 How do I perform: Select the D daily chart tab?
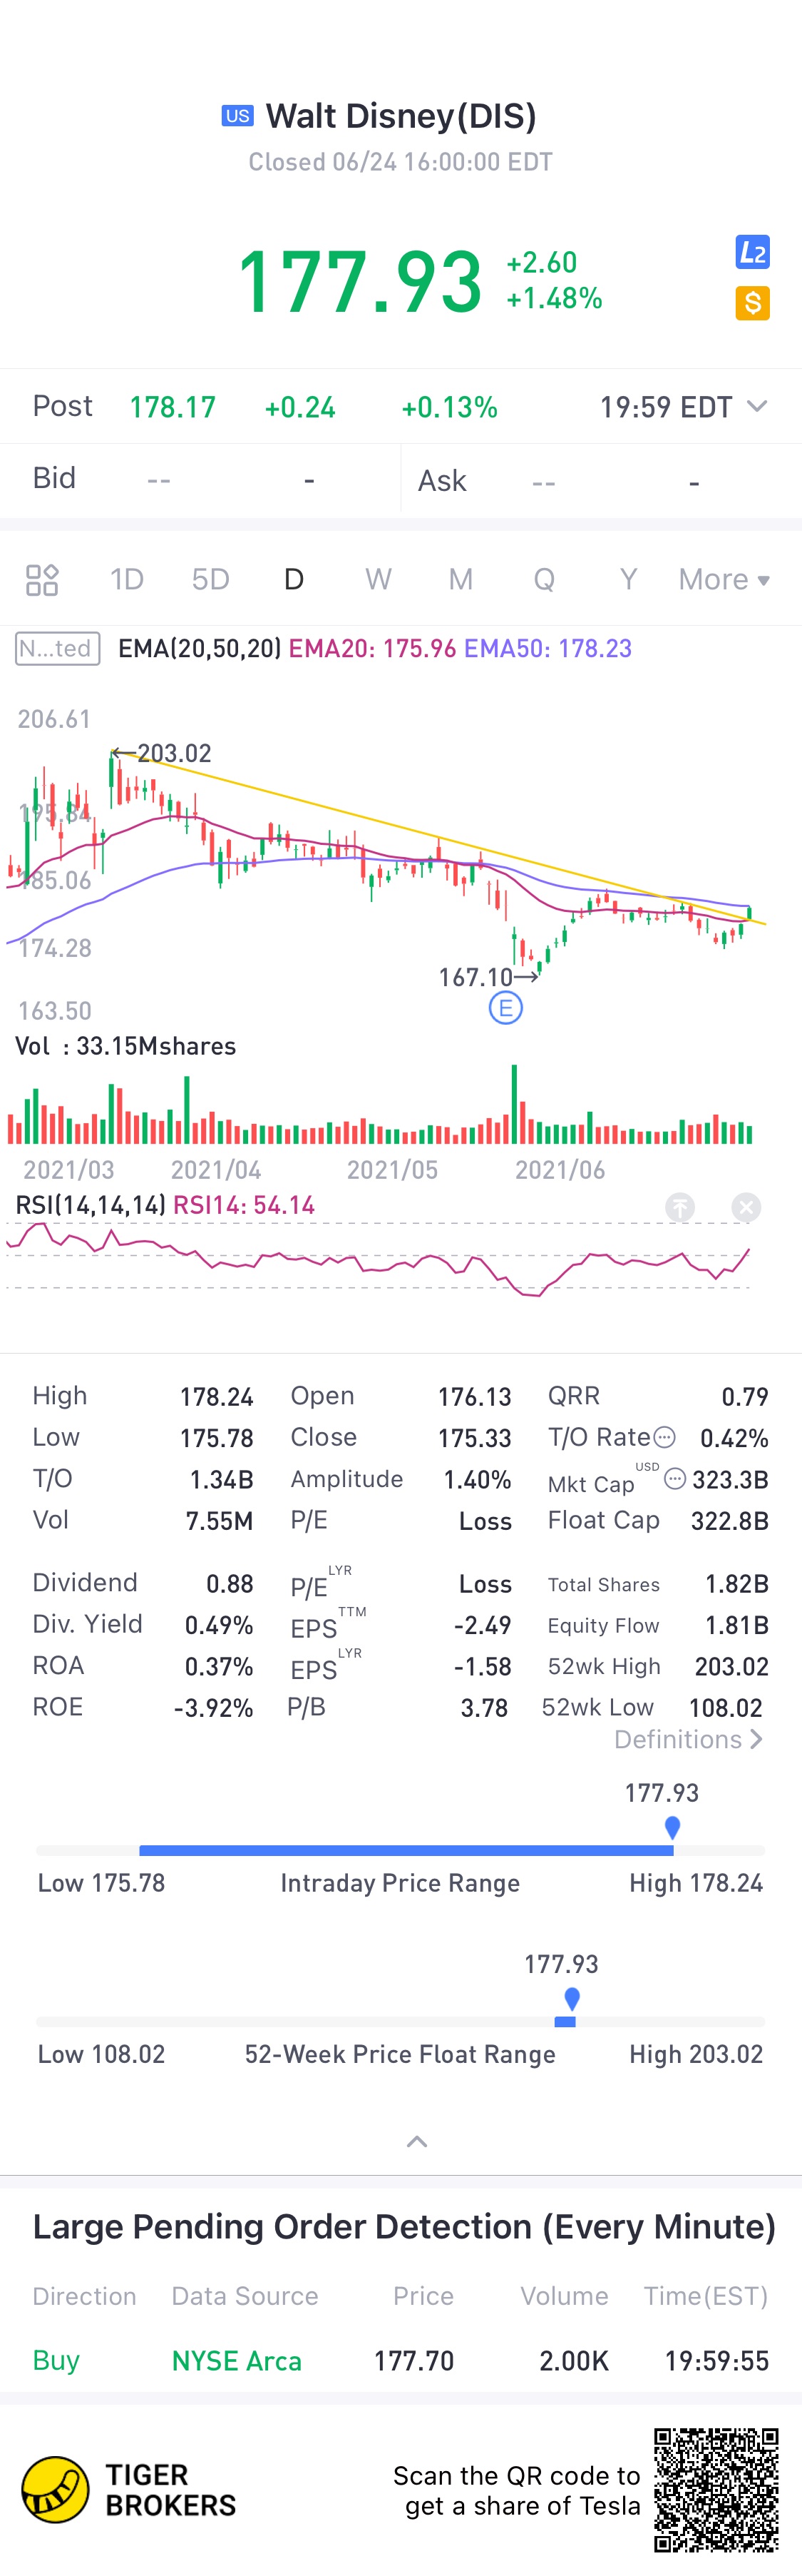(294, 580)
